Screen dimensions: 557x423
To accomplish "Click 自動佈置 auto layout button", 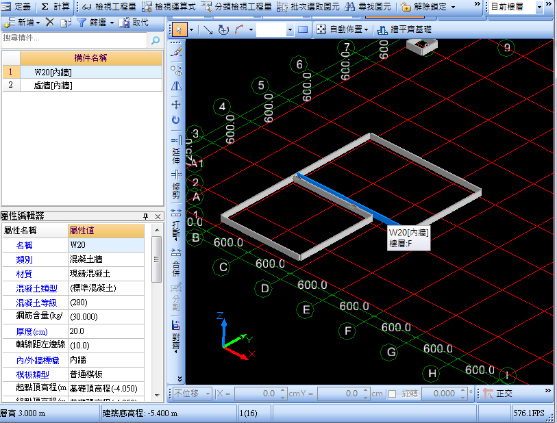I will tap(342, 30).
